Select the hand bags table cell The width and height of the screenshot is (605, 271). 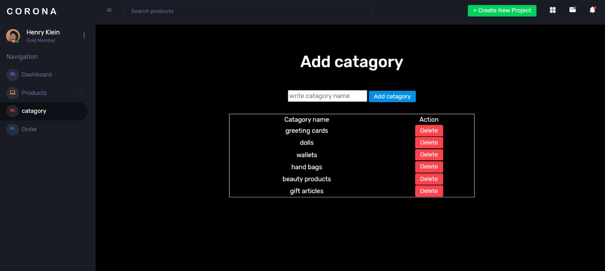coord(307,167)
